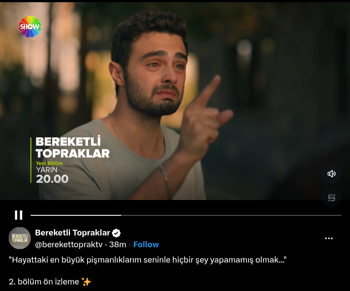Follow the Bereketli Topraklar account
Image resolution: width=350 pixels, height=291 pixels.
(x=146, y=244)
